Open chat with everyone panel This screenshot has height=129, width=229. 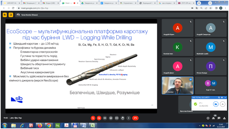coord(219,118)
